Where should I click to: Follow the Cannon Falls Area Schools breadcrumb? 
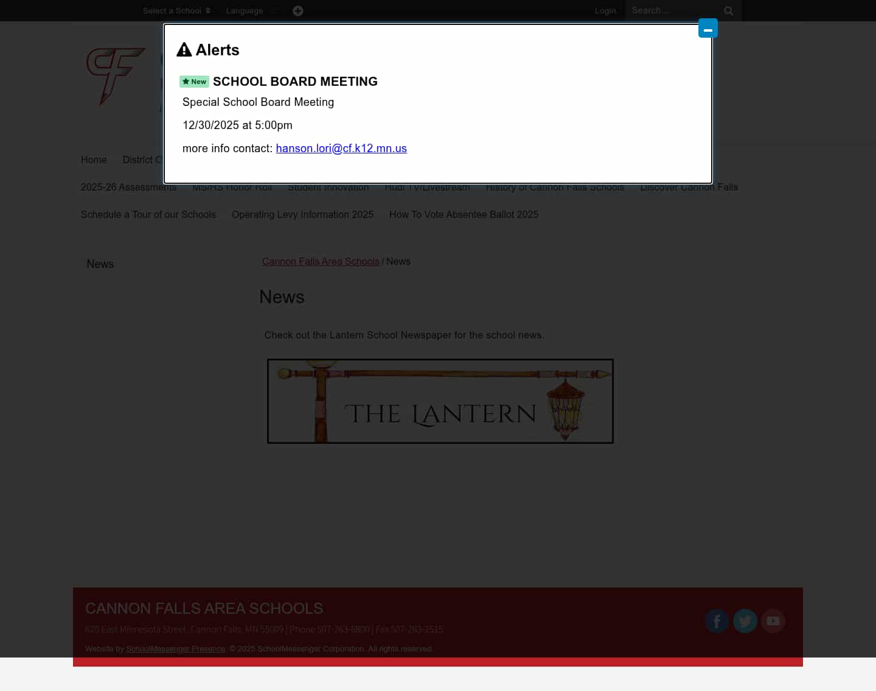[x=321, y=261]
